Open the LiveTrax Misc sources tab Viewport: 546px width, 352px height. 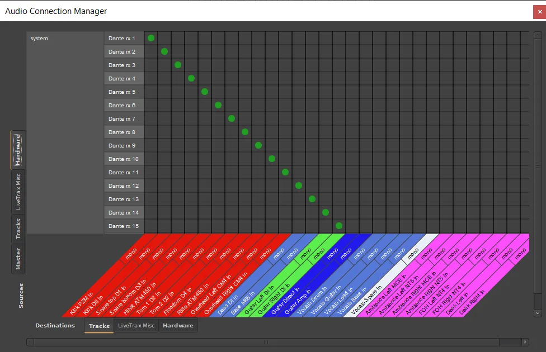coord(18,191)
